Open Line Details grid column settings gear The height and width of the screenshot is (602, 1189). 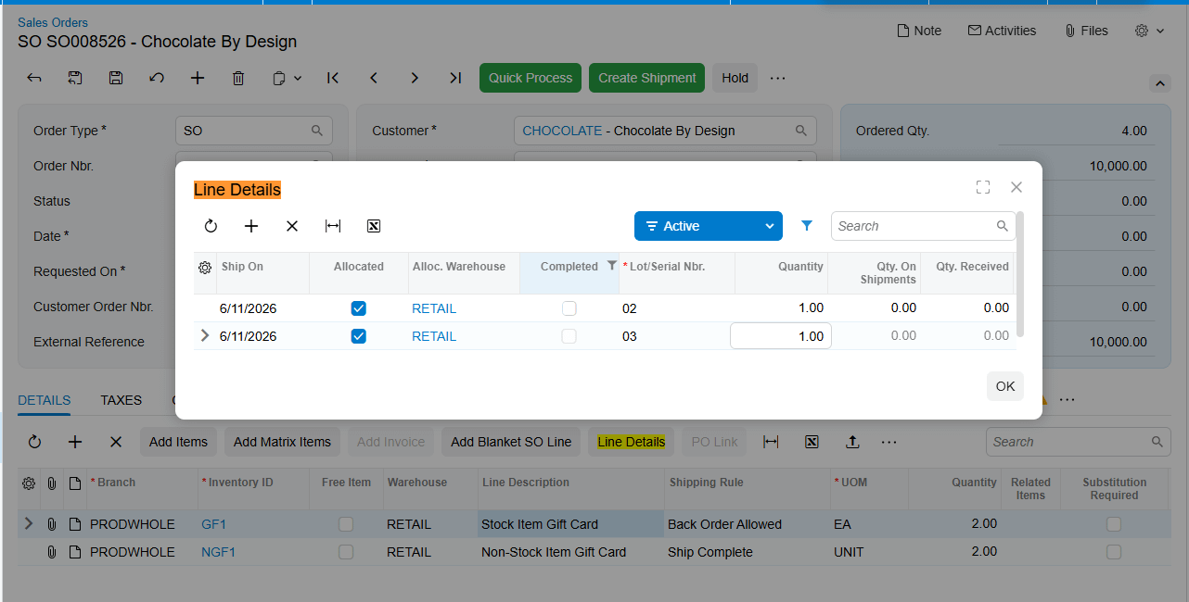(x=205, y=267)
